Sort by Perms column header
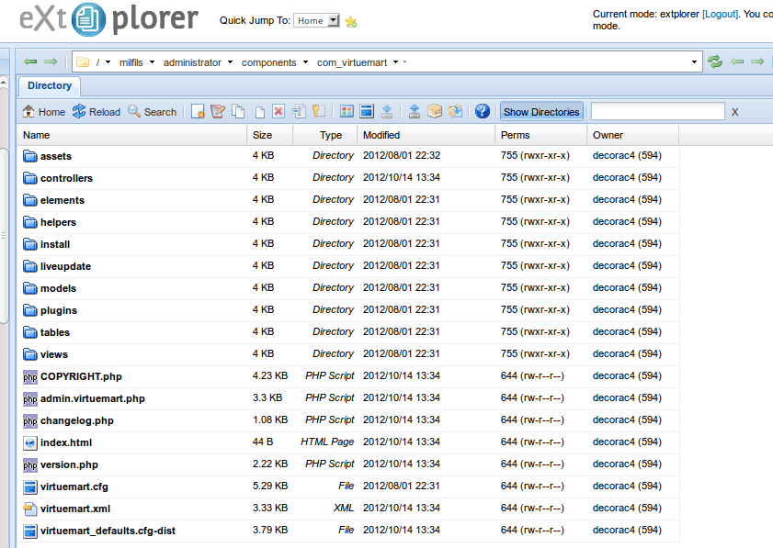 (540, 135)
